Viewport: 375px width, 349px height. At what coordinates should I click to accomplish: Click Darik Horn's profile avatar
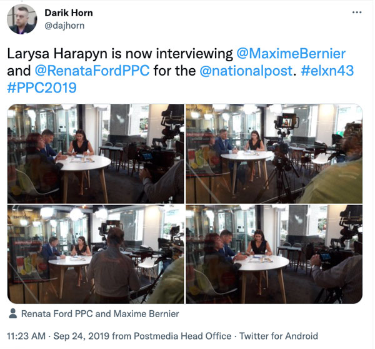click(22, 19)
